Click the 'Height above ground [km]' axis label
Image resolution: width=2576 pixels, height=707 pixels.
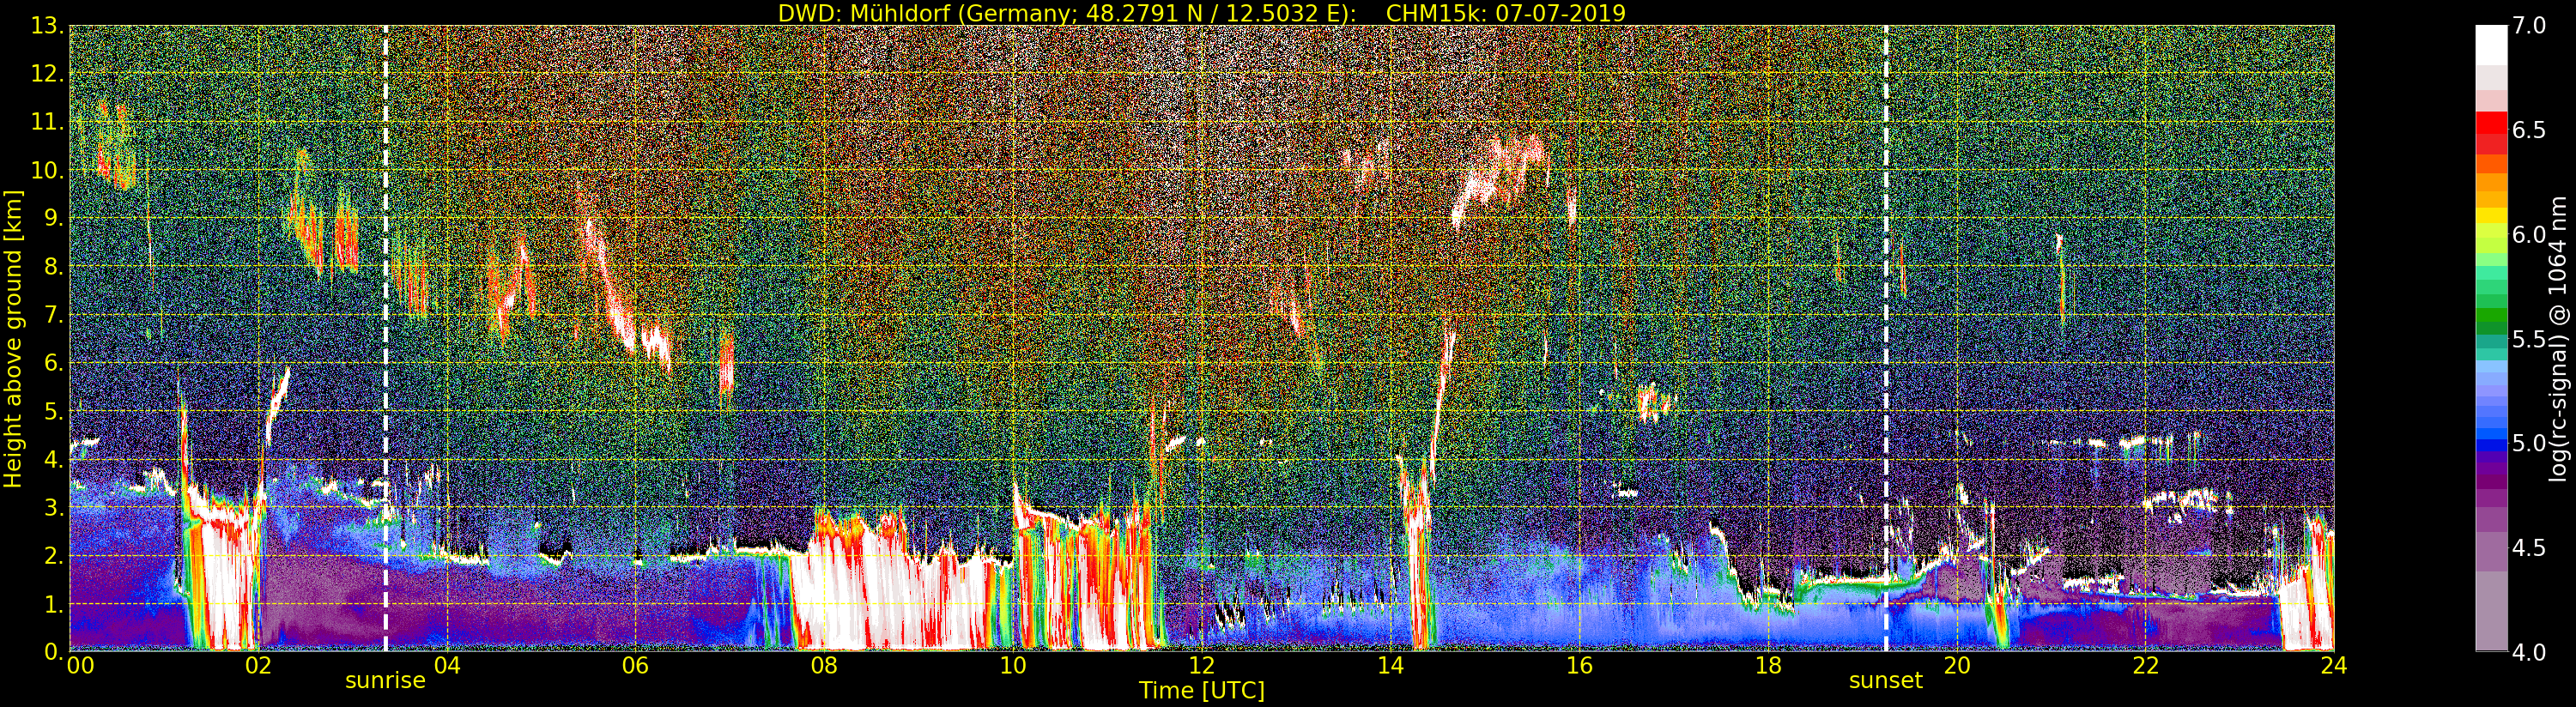[13, 338]
